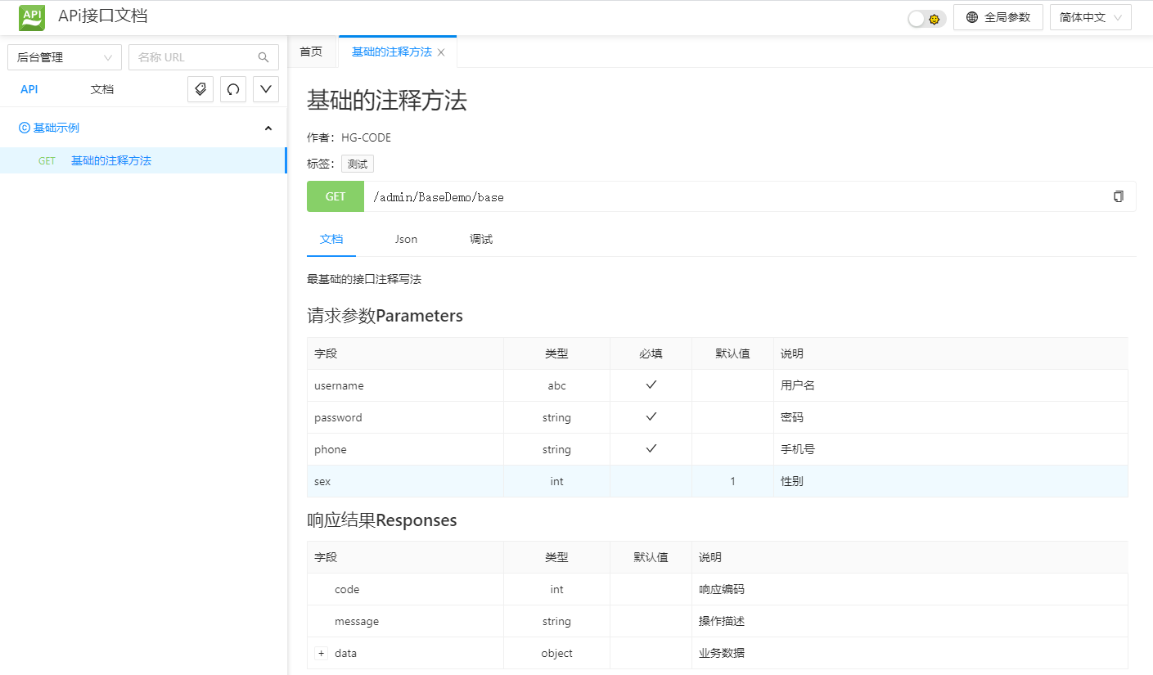Screen dimensions: 1153x675
Task: Click the refresh icon in sidebar
Action: (233, 89)
